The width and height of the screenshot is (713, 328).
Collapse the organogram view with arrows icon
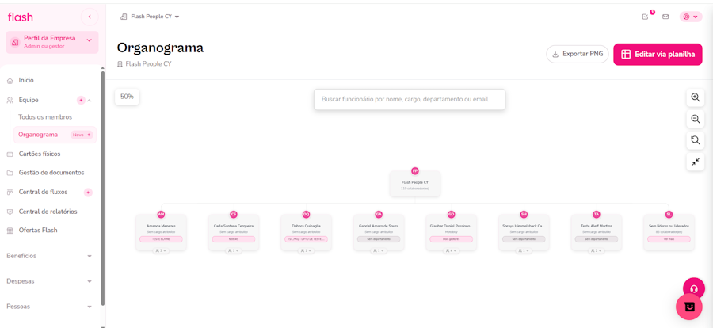(696, 162)
